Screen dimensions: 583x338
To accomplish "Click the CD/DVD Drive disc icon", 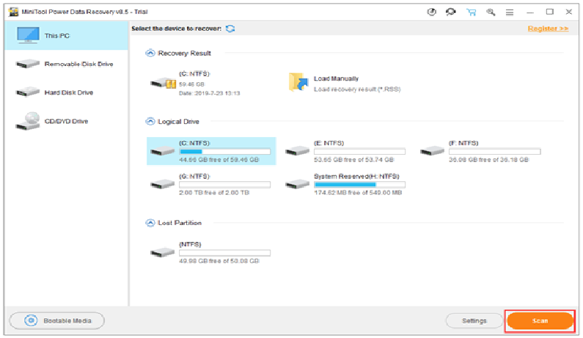I will [x=28, y=121].
